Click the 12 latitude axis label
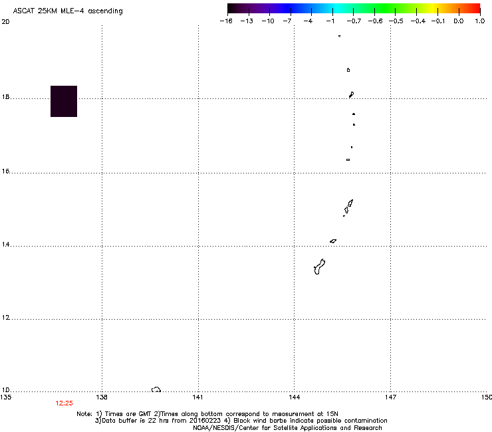 click(5, 318)
